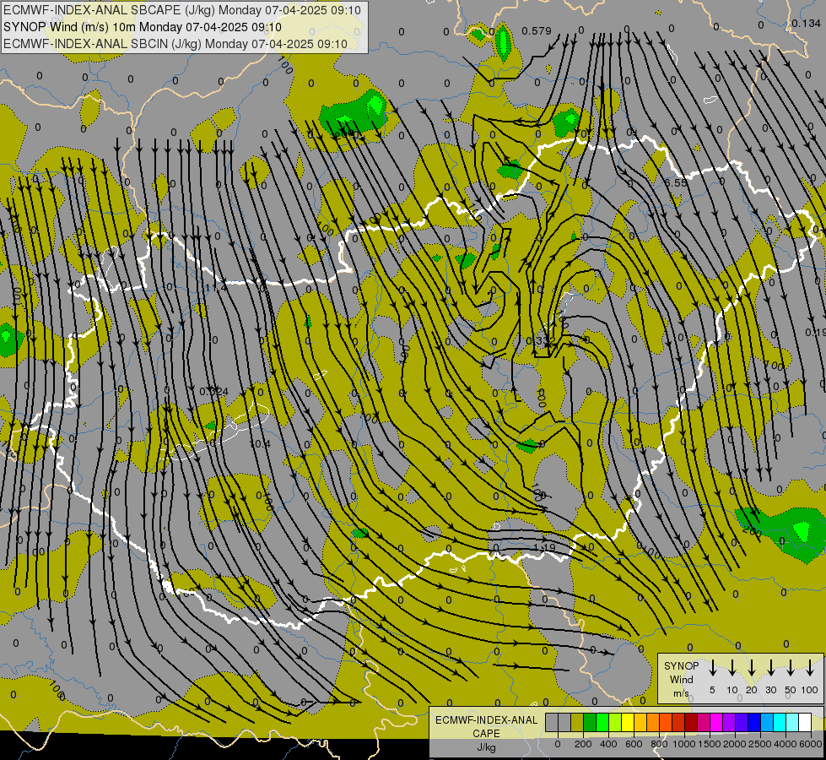Click the 1500 tick label on the CAPE scale
Screen dimensions: 826x760
[x=710, y=744]
